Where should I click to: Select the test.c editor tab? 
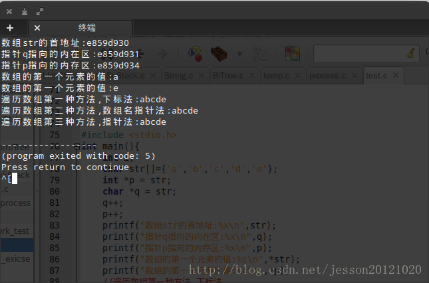pyautogui.click(x=376, y=76)
